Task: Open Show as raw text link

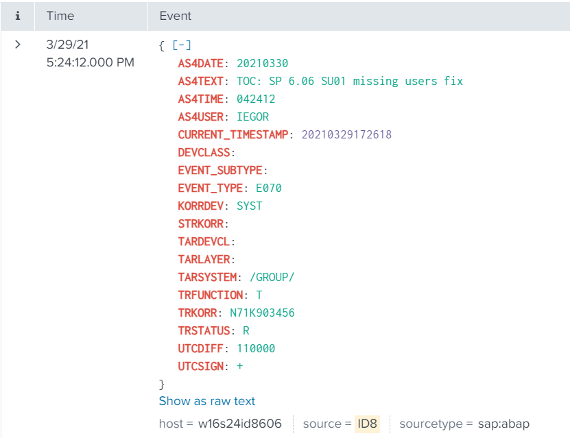Action: click(207, 401)
